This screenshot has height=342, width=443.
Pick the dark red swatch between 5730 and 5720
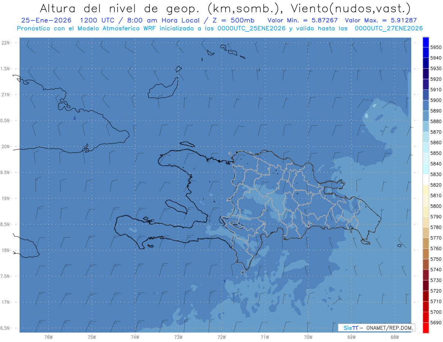point(426,286)
